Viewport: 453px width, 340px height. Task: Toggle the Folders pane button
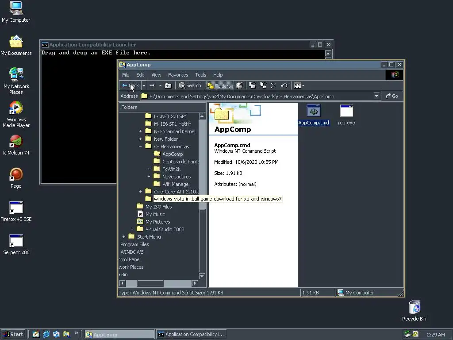219,85
